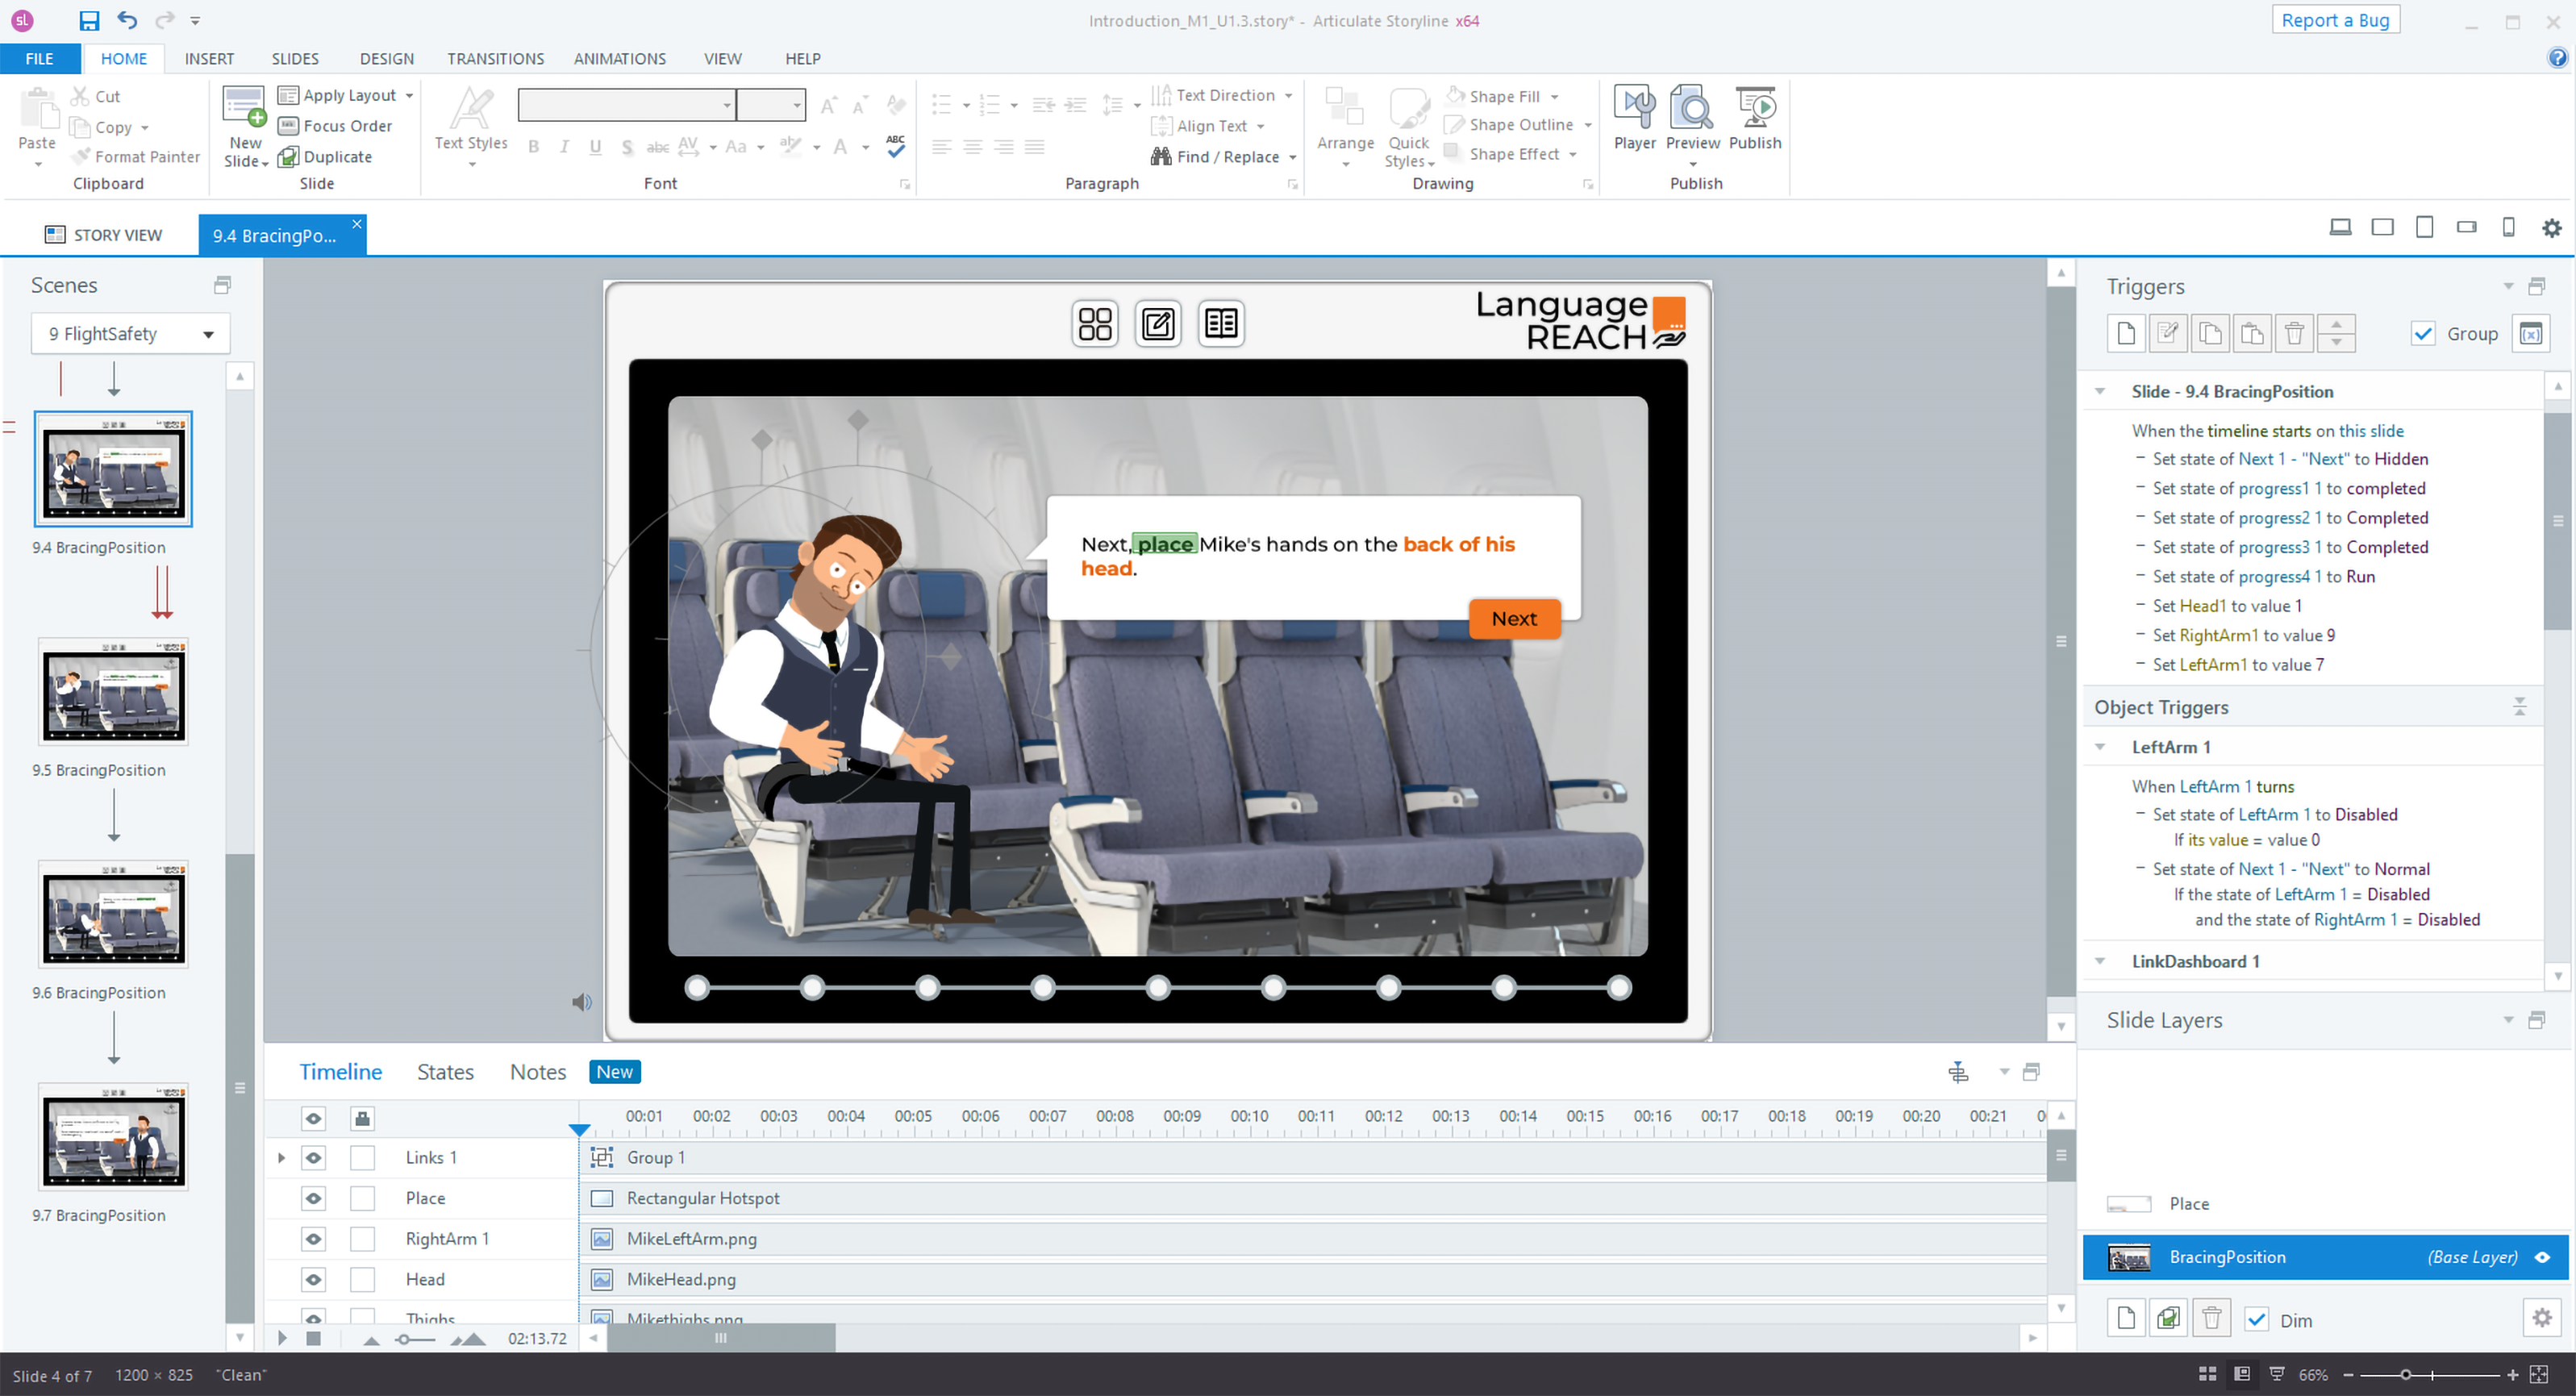2576x1396 pixels.
Task: Open the 9 FlightSafety scene dropdown
Action: tap(209, 334)
